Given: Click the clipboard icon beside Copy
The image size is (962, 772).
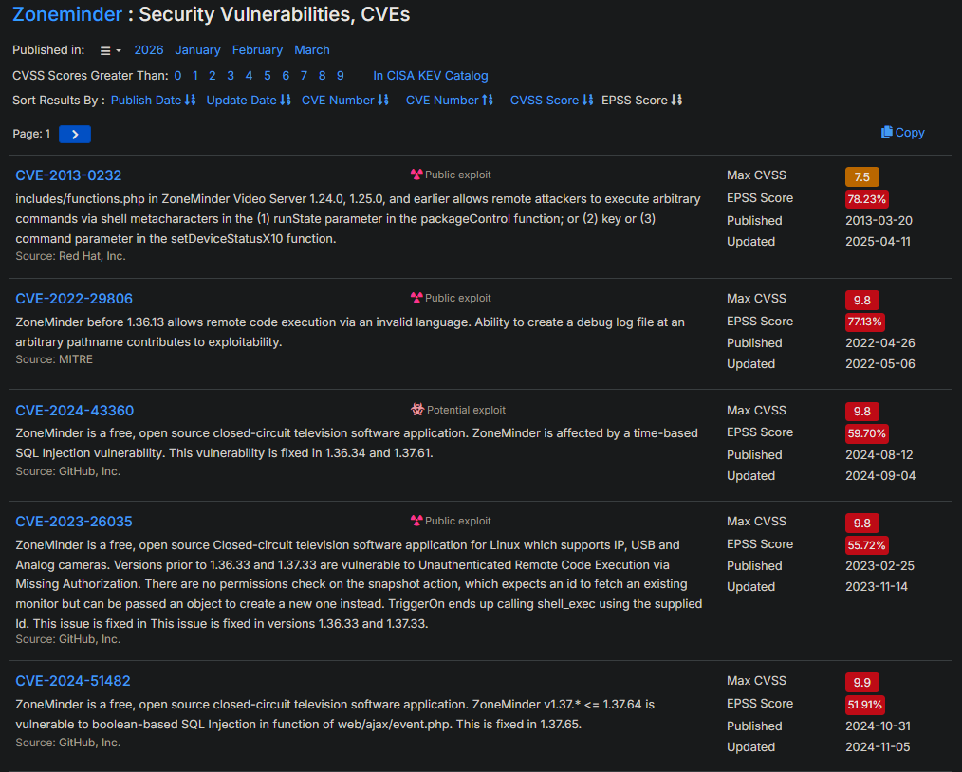Looking at the screenshot, I should click(886, 132).
